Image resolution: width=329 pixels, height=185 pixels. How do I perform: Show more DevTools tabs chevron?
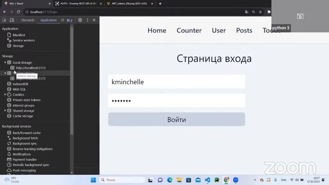62,20
